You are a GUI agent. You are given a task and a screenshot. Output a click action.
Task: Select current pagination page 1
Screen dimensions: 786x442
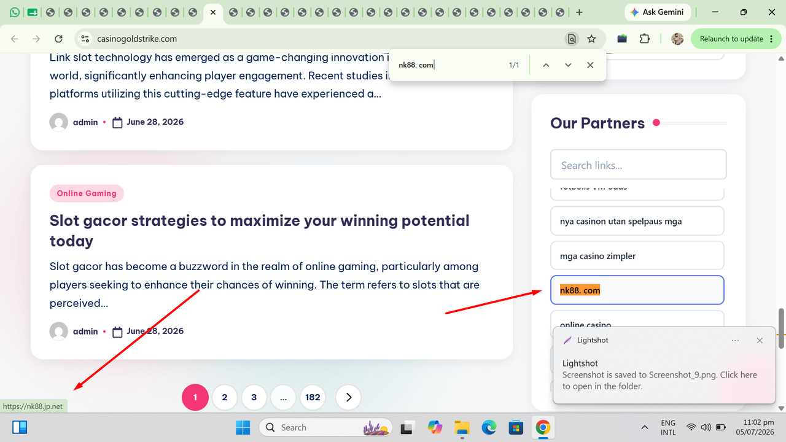point(195,397)
